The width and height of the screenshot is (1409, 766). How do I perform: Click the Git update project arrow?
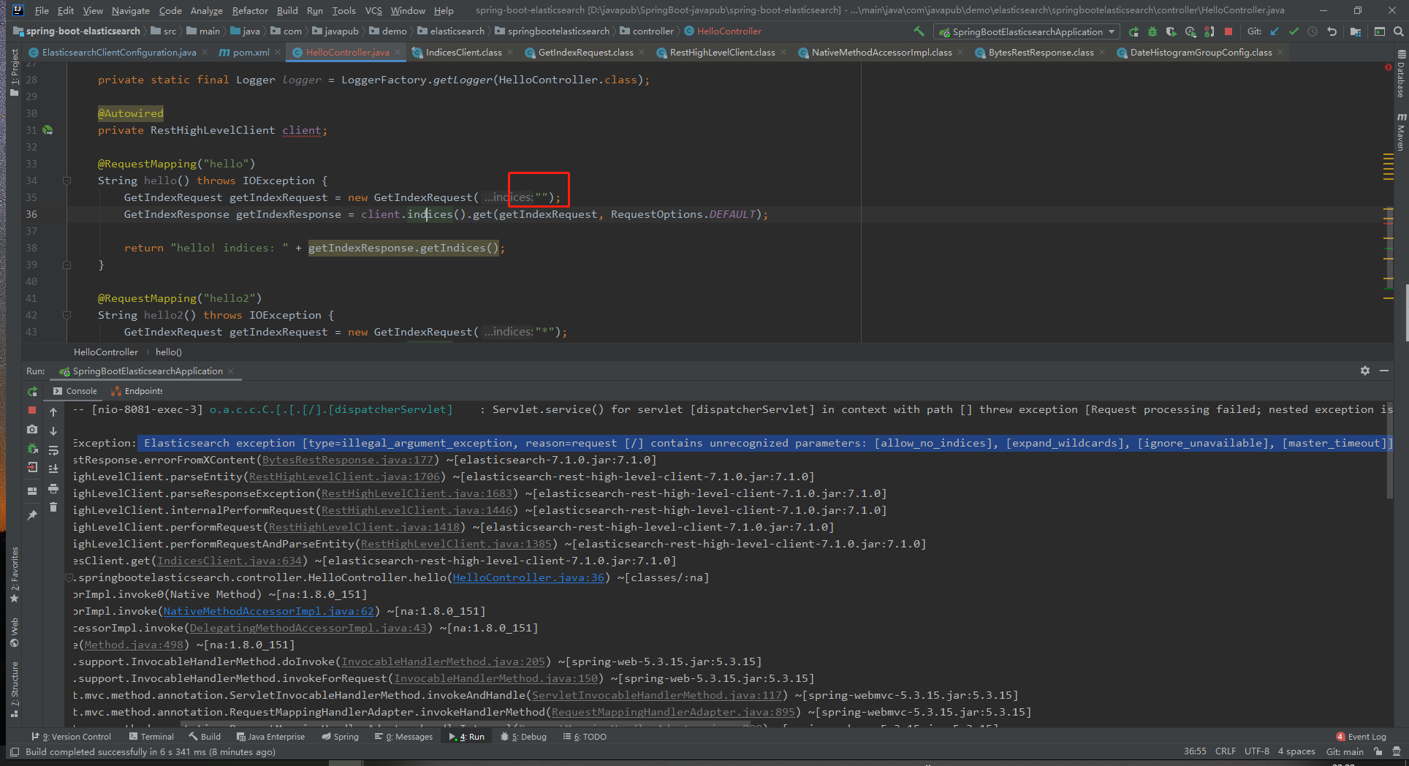coord(1275,31)
